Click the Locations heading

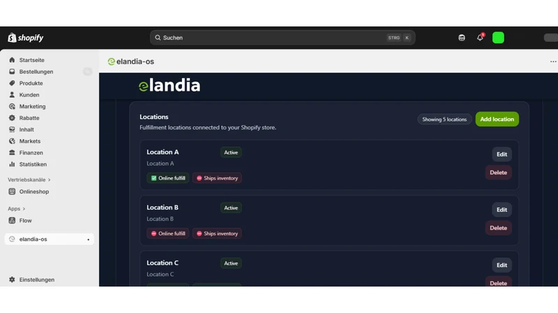pos(153,117)
